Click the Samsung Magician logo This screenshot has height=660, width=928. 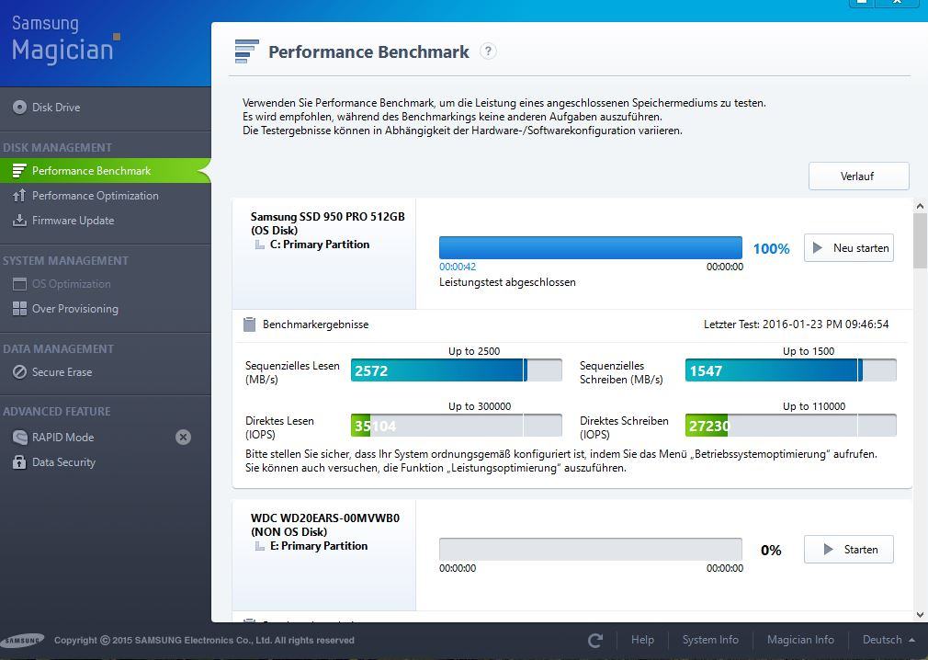click(65, 40)
